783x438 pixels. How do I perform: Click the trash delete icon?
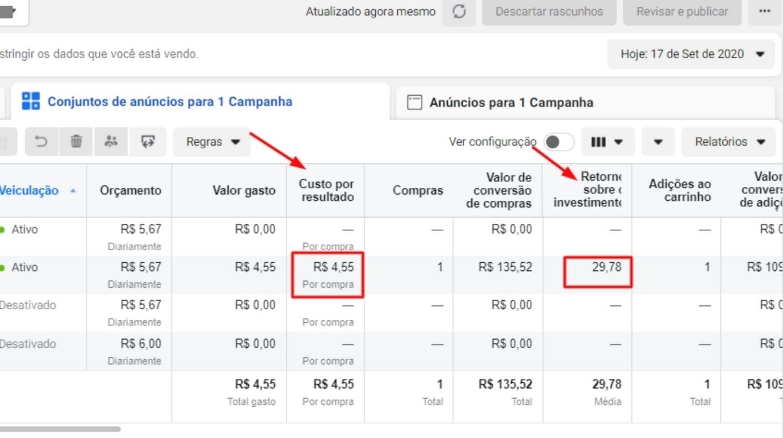click(76, 141)
